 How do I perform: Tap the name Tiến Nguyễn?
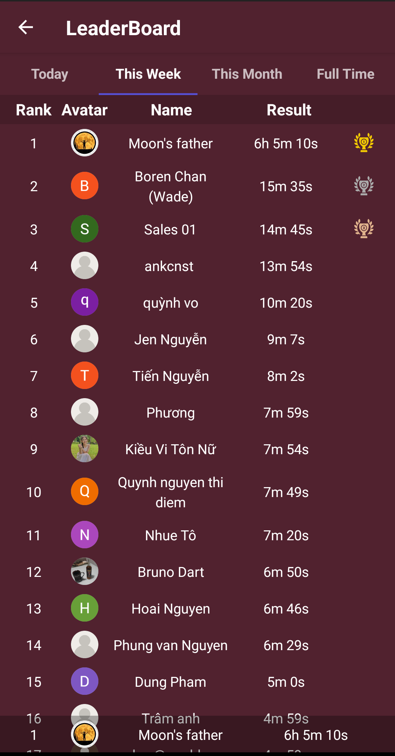[170, 376]
